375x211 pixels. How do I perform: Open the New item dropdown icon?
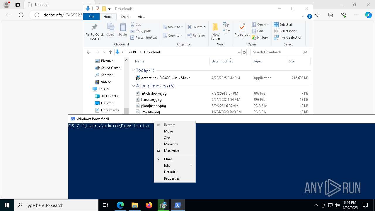pyautogui.click(x=226, y=25)
